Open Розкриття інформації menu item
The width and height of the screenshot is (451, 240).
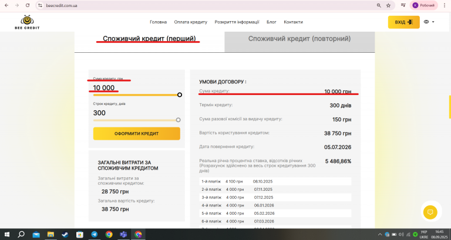237,22
